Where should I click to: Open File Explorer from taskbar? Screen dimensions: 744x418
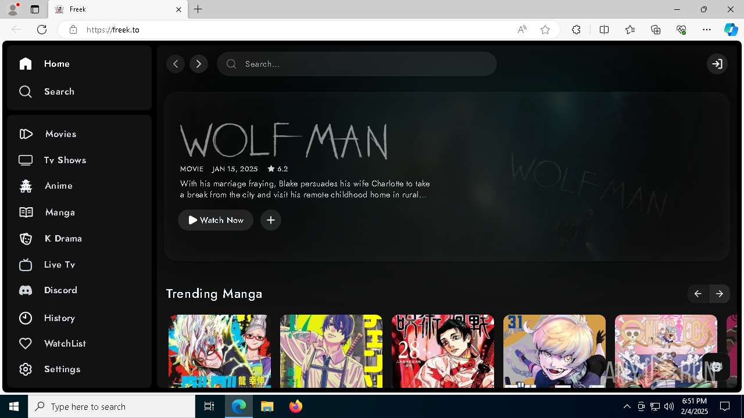(x=267, y=406)
